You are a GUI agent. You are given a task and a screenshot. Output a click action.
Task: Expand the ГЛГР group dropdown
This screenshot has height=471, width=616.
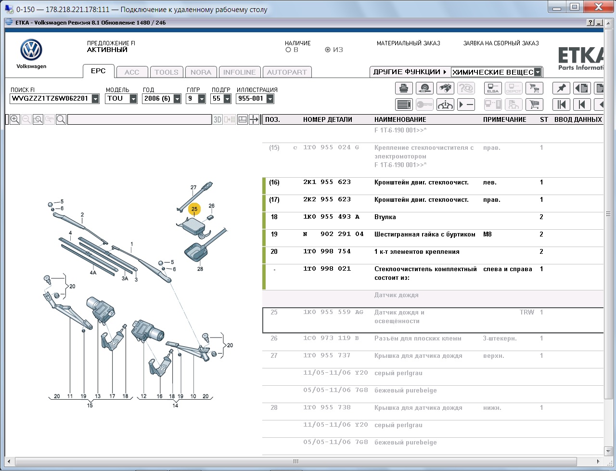[202, 99]
